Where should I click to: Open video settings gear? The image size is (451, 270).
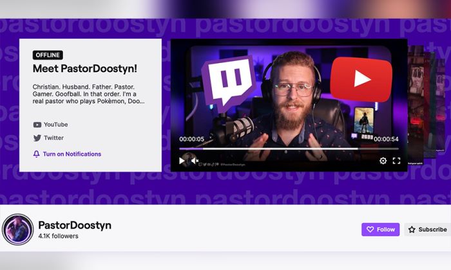coord(383,161)
